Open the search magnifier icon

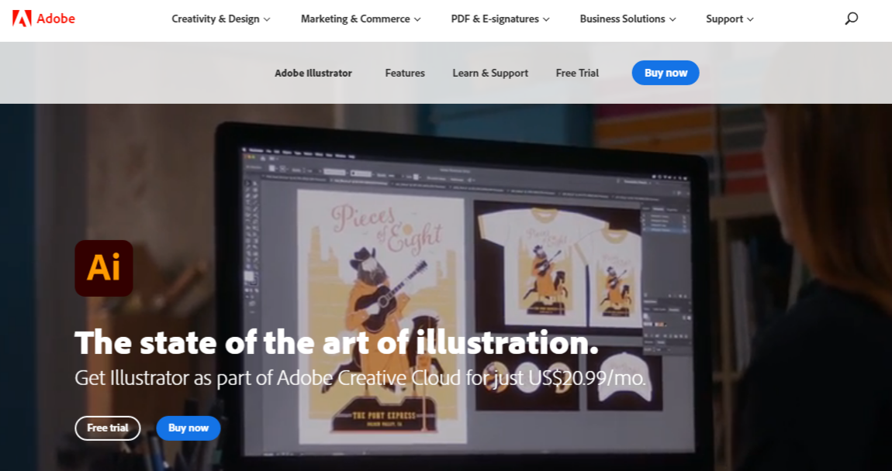851,18
